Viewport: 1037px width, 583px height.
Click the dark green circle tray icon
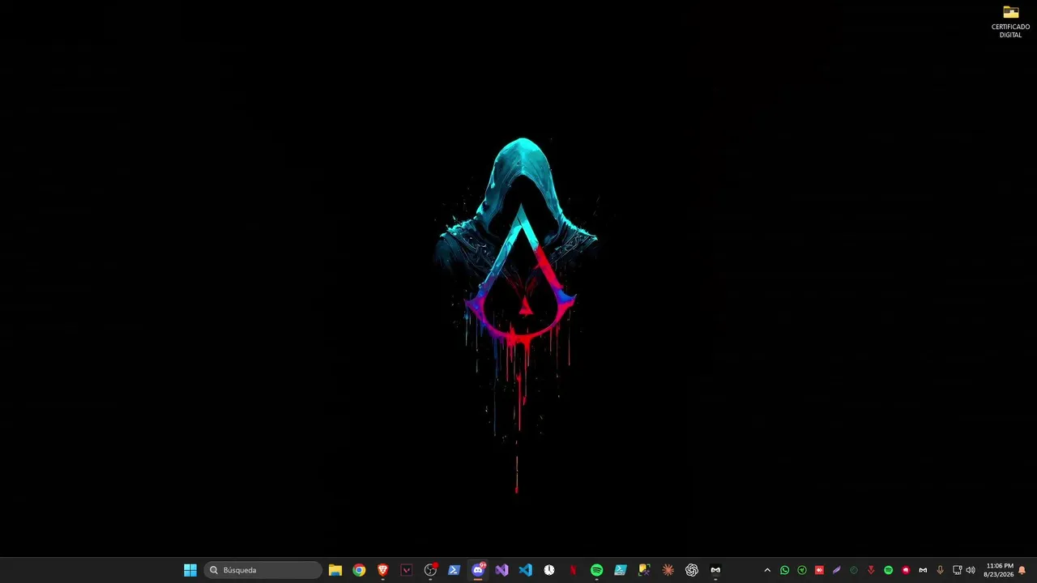pos(853,570)
